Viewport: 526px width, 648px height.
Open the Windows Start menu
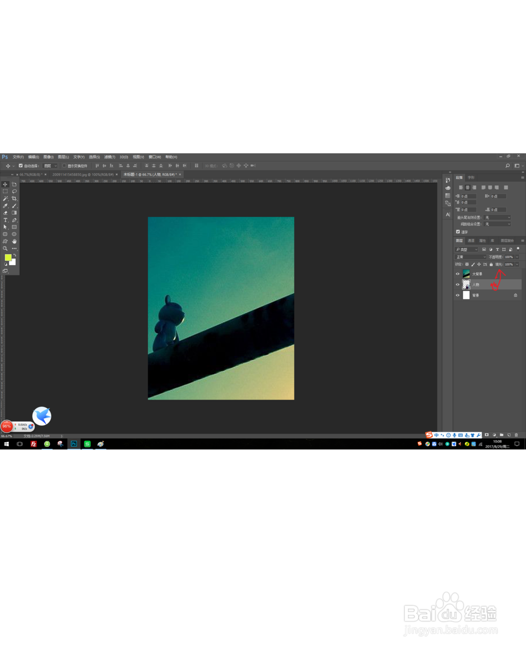tap(6, 444)
